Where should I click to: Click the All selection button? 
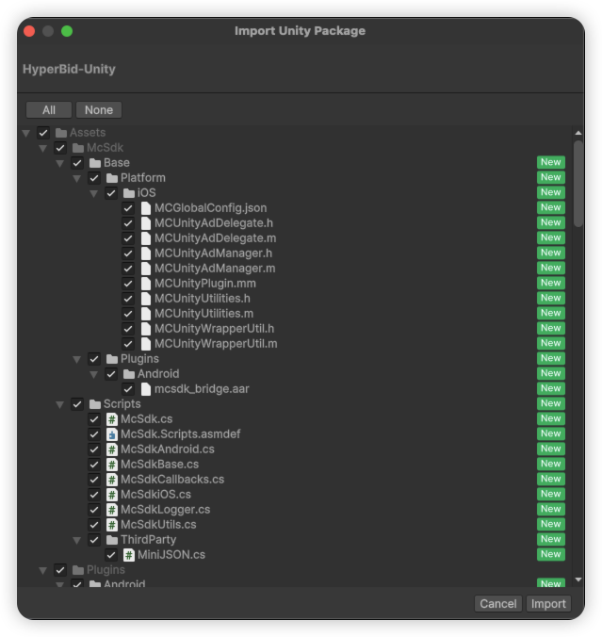[x=49, y=110]
